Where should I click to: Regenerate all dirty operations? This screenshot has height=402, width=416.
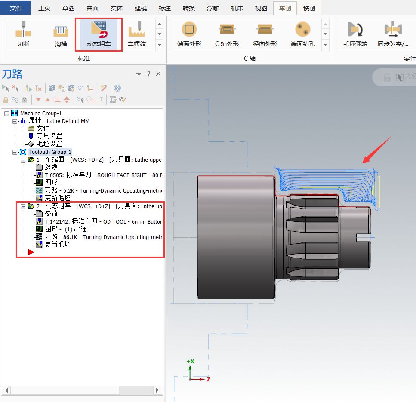pyautogui.click(x=38, y=88)
